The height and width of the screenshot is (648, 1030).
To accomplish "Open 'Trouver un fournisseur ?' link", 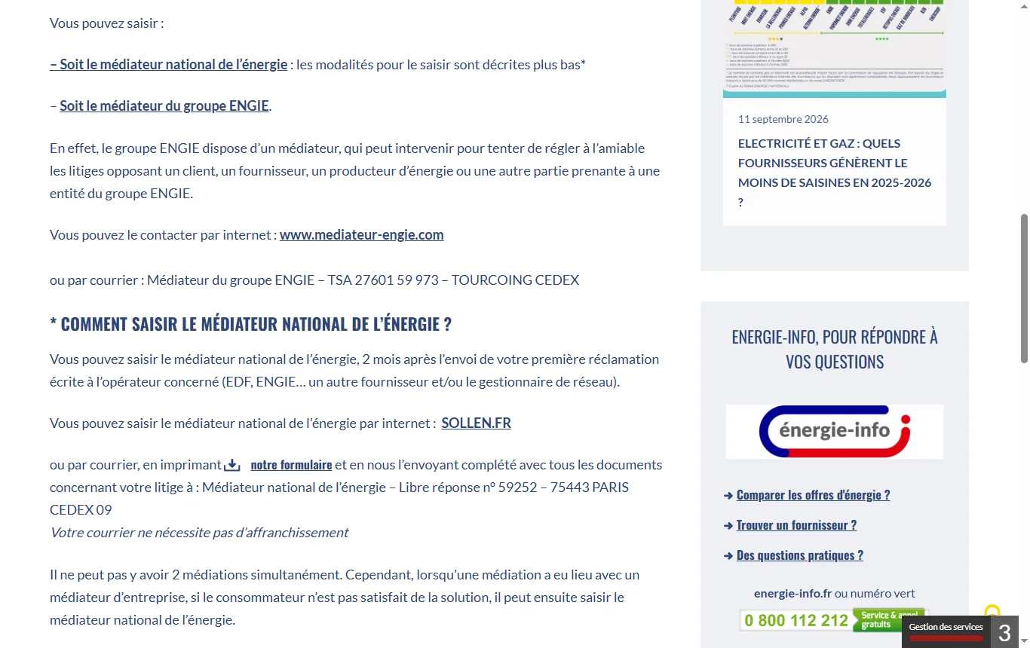I will [x=796, y=525].
